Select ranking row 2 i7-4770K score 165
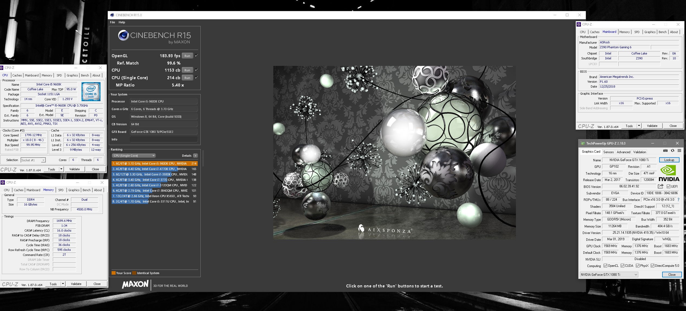The image size is (686, 311). tap(155, 169)
